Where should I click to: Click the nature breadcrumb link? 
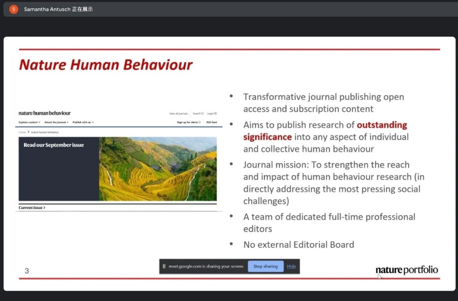tap(22, 132)
